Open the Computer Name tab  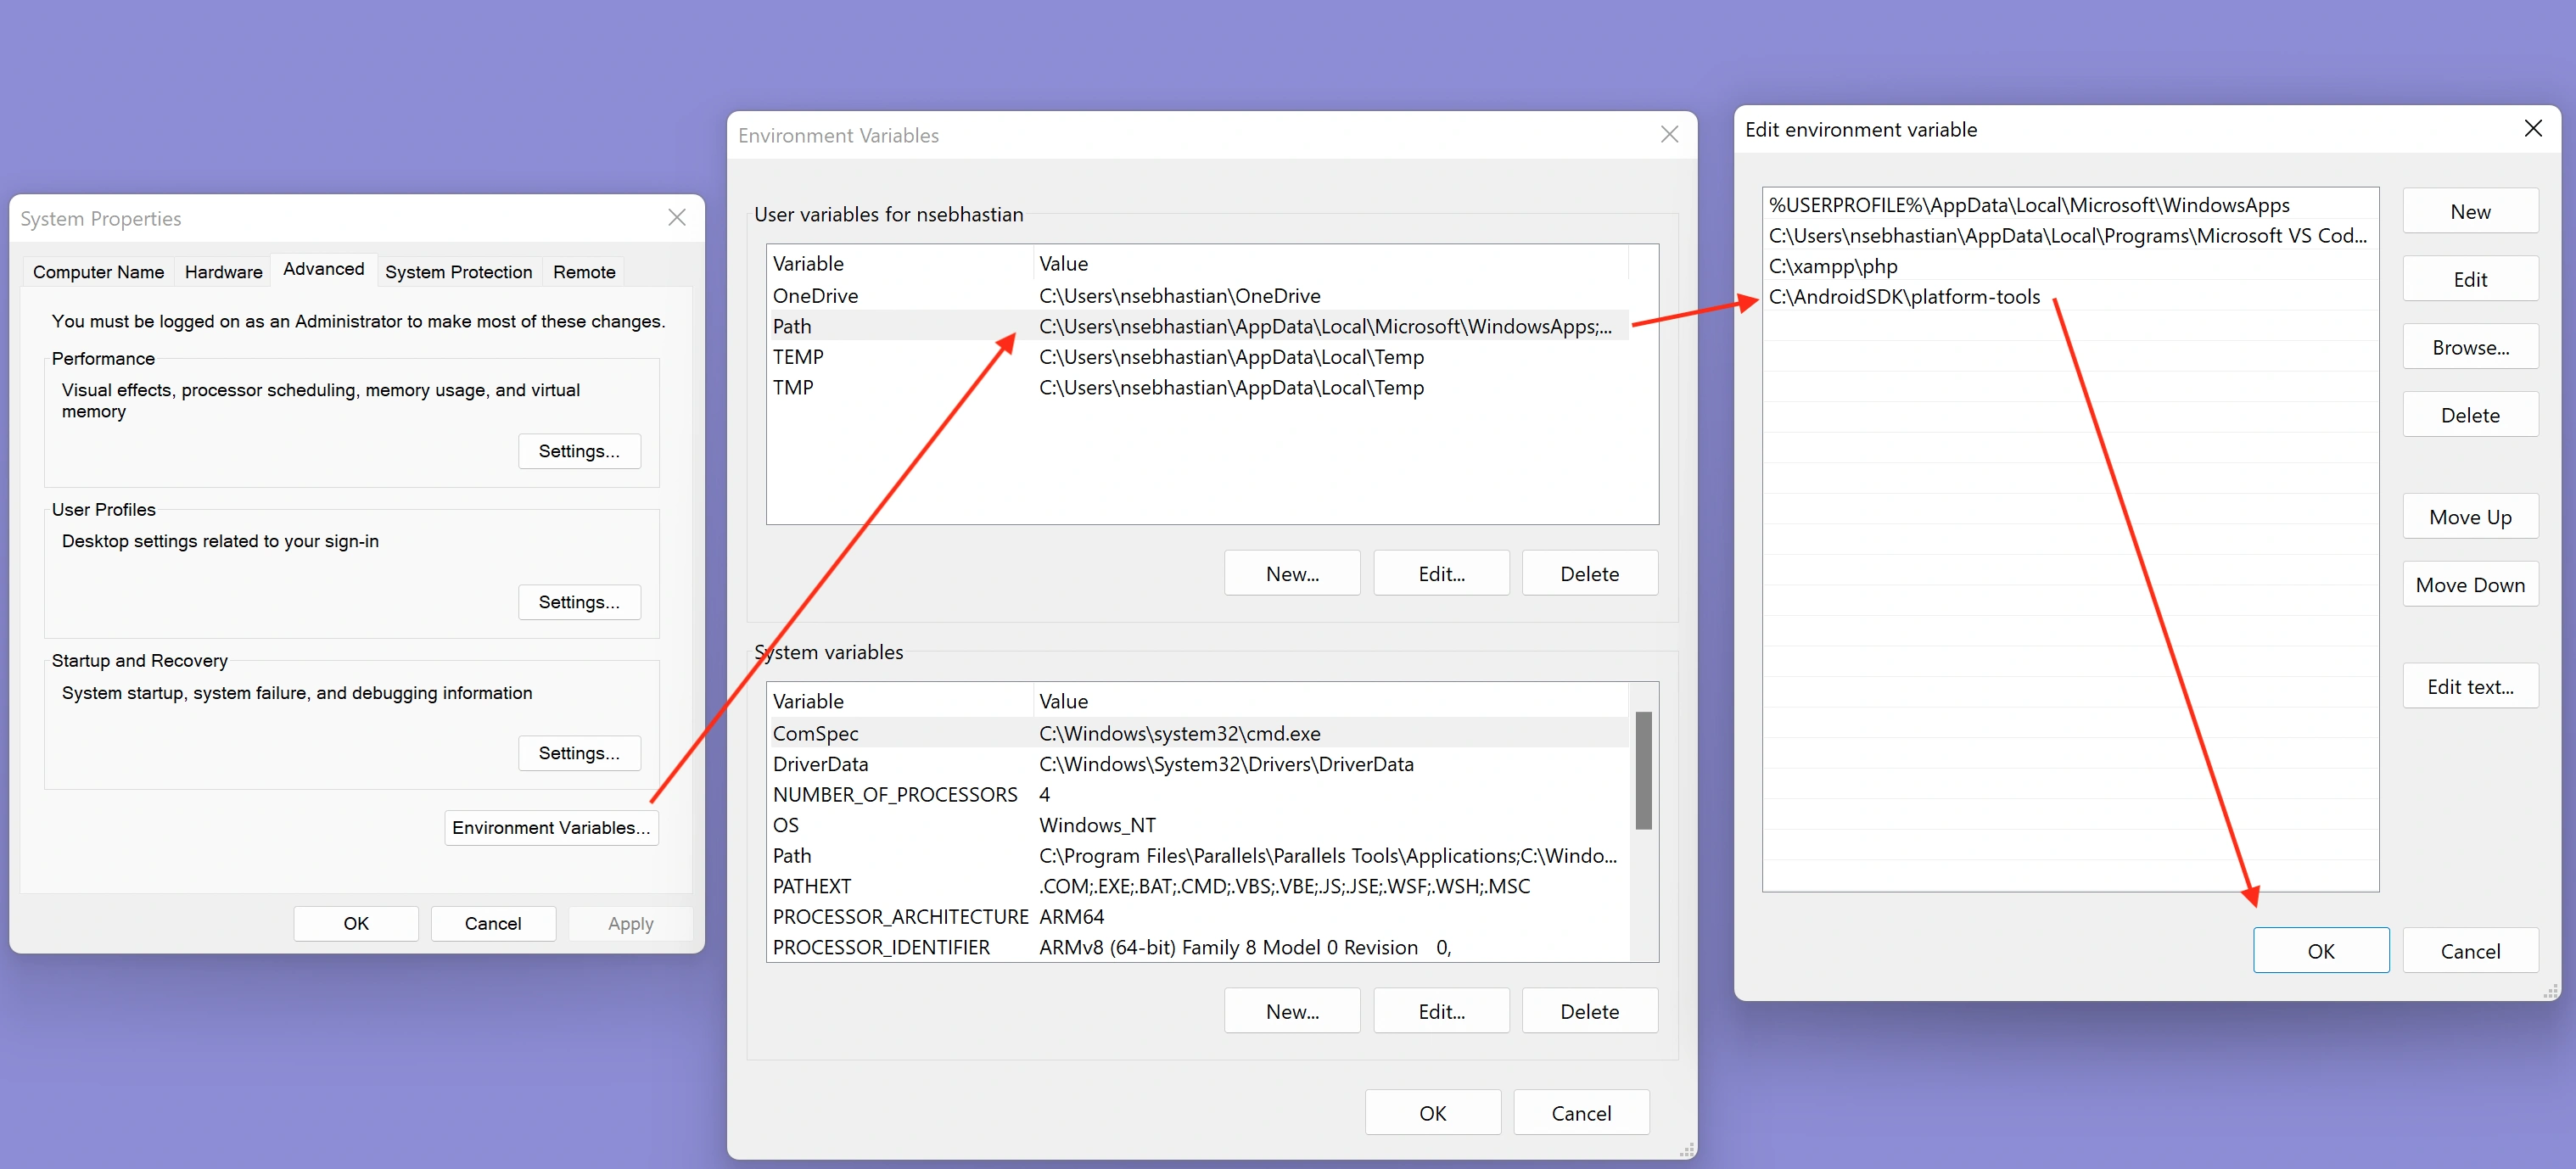[x=98, y=272]
